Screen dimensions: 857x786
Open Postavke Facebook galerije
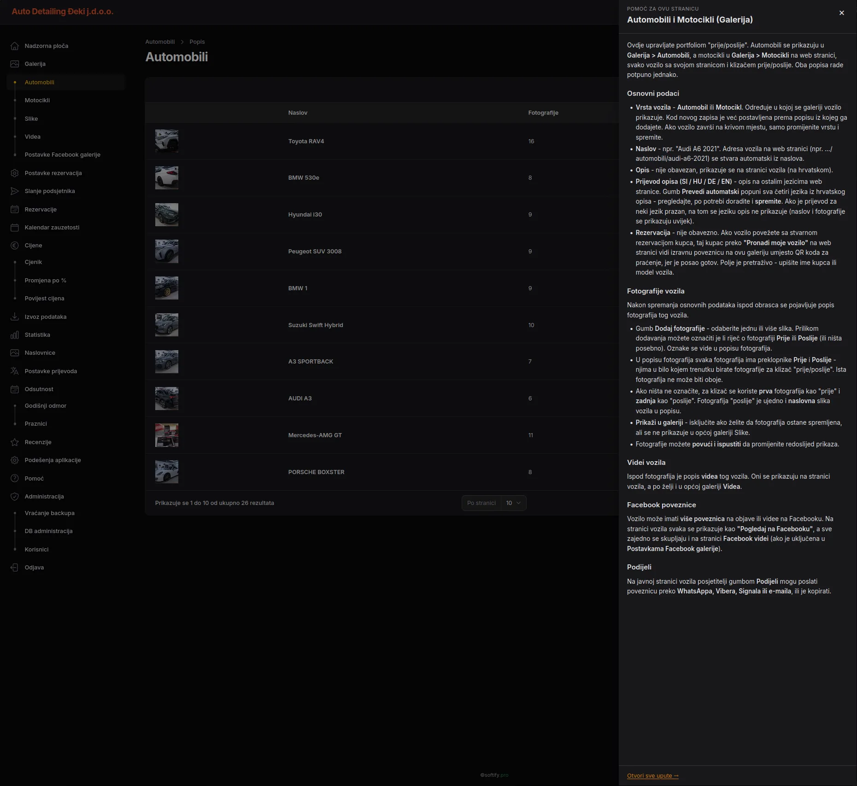click(x=63, y=155)
